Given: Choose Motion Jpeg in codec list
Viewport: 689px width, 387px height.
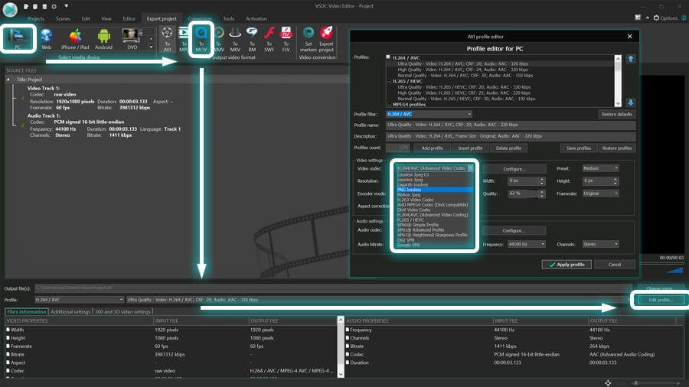Looking at the screenshot, I should click(x=435, y=195).
